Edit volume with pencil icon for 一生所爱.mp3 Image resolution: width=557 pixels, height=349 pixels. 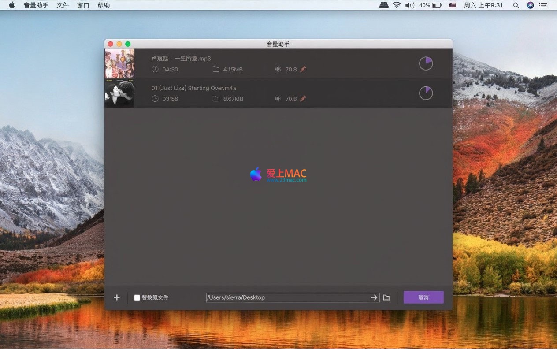303,69
